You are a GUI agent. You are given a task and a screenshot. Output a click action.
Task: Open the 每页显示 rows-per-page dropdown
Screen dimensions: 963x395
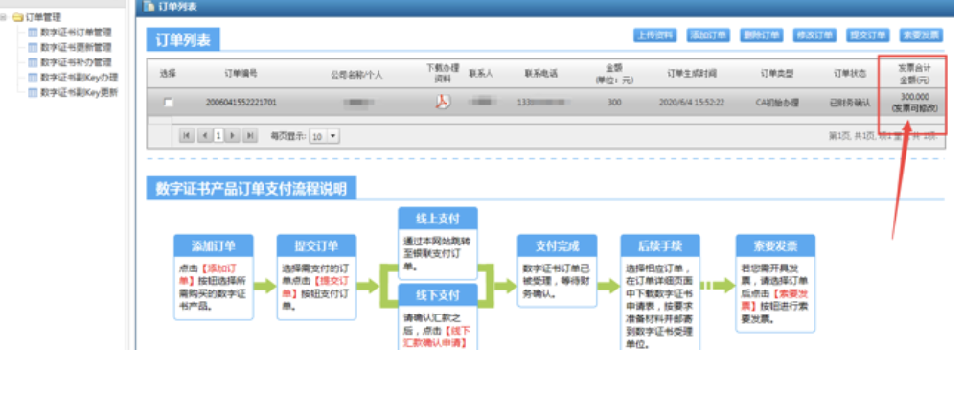(x=333, y=136)
